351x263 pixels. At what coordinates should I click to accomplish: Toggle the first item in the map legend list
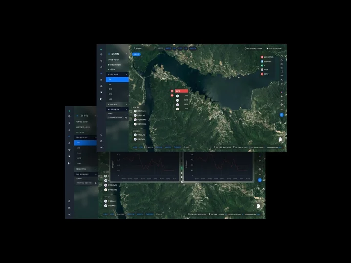(262, 57)
